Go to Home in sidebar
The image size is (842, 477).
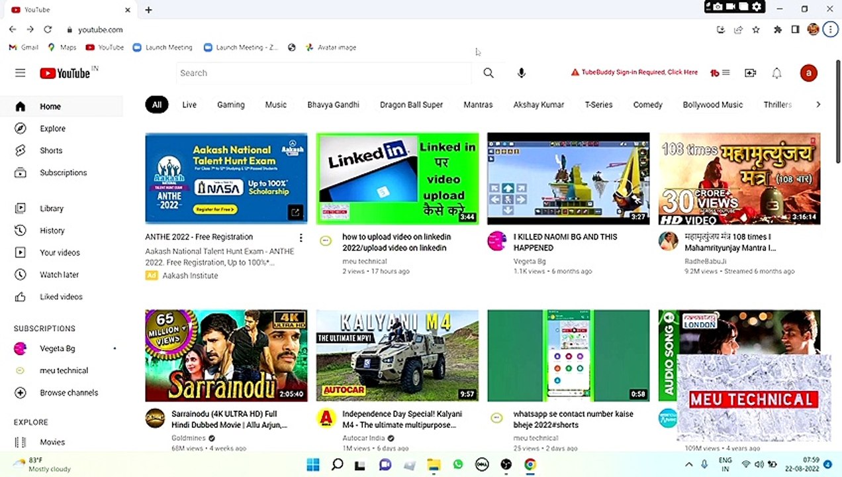point(62,106)
